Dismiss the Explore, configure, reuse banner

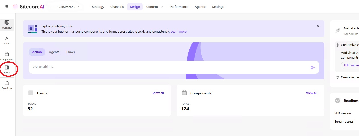(318, 26)
